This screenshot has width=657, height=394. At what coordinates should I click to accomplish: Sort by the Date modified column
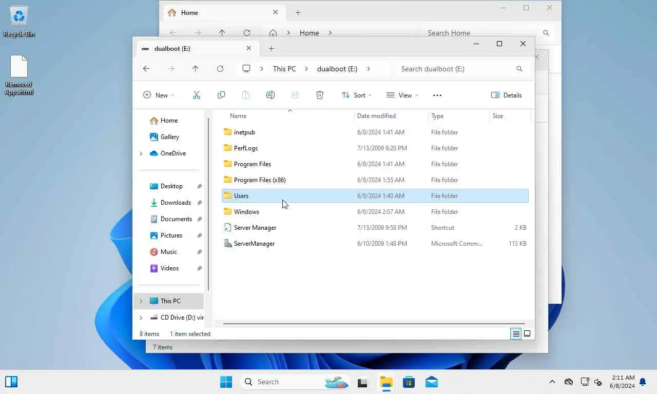click(x=391, y=116)
